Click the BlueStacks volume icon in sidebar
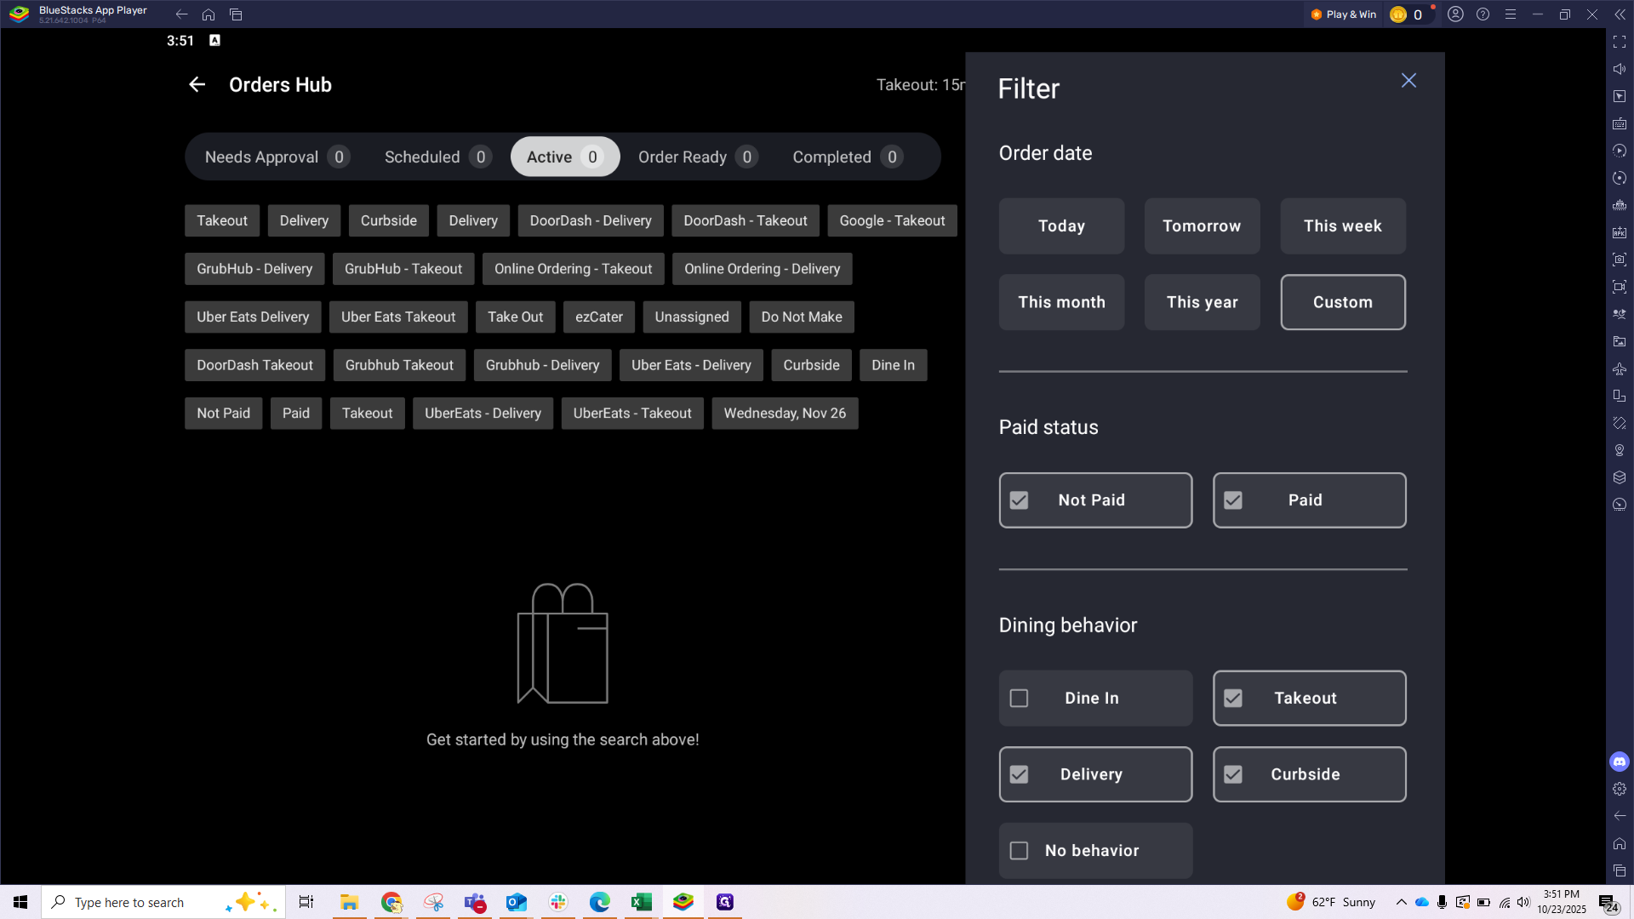 click(x=1620, y=69)
